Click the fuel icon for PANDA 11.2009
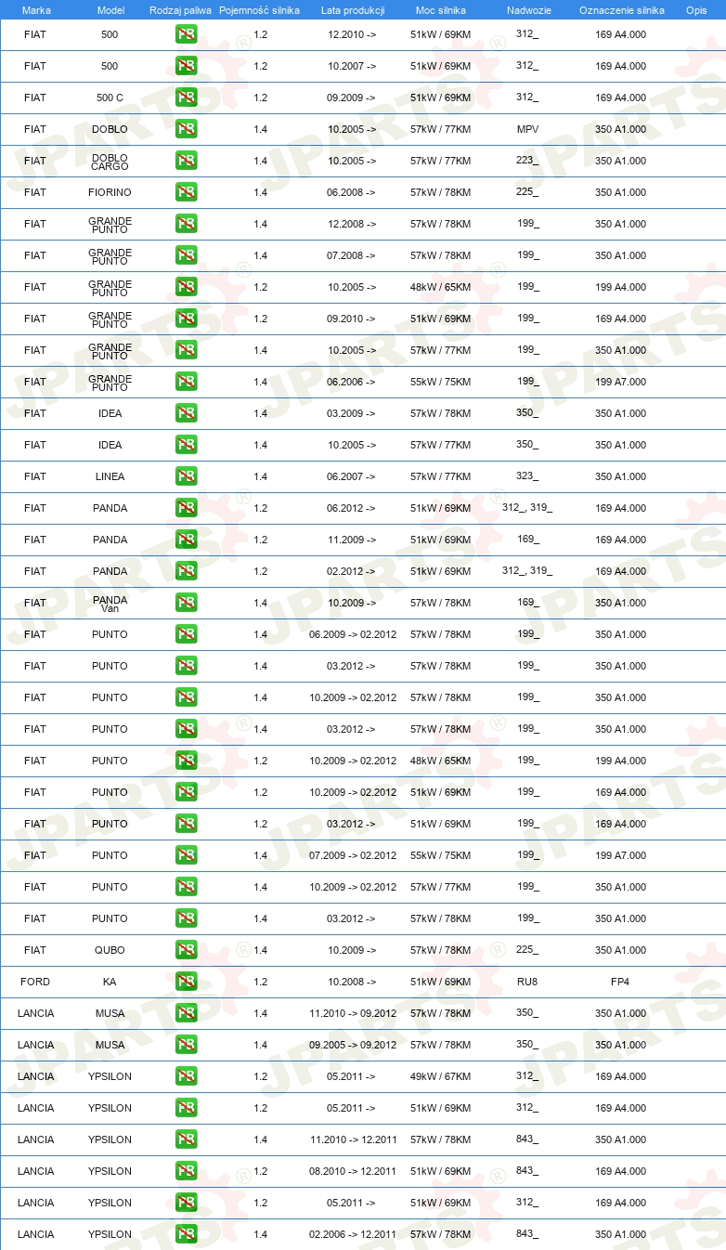Viewport: 726px width, 1250px height. click(x=186, y=540)
